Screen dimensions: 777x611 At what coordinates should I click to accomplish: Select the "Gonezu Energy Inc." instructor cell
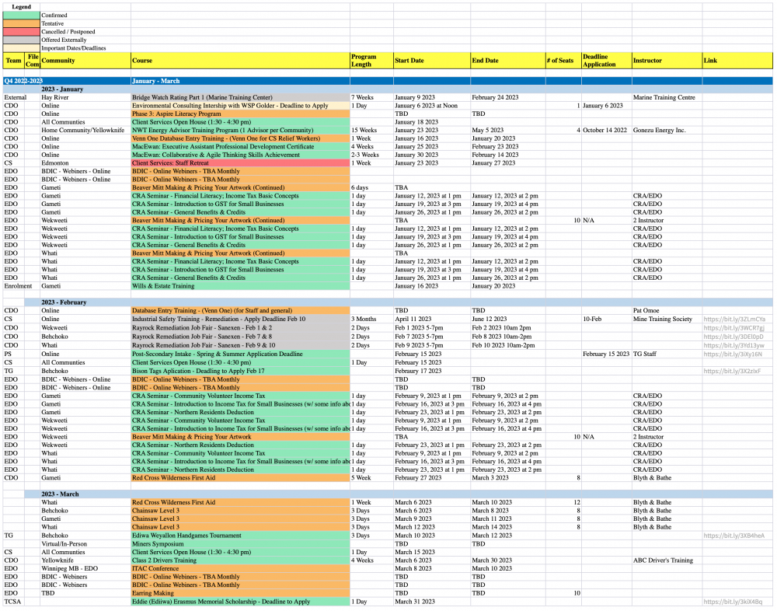pyautogui.click(x=667, y=131)
